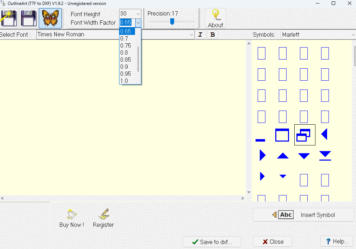Click the text area scroll-up arrow
This screenshot has width=356, height=249.
(249, 43)
